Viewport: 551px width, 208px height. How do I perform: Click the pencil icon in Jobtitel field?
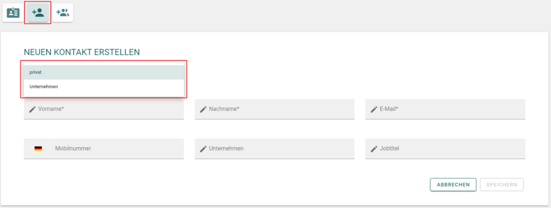374,149
